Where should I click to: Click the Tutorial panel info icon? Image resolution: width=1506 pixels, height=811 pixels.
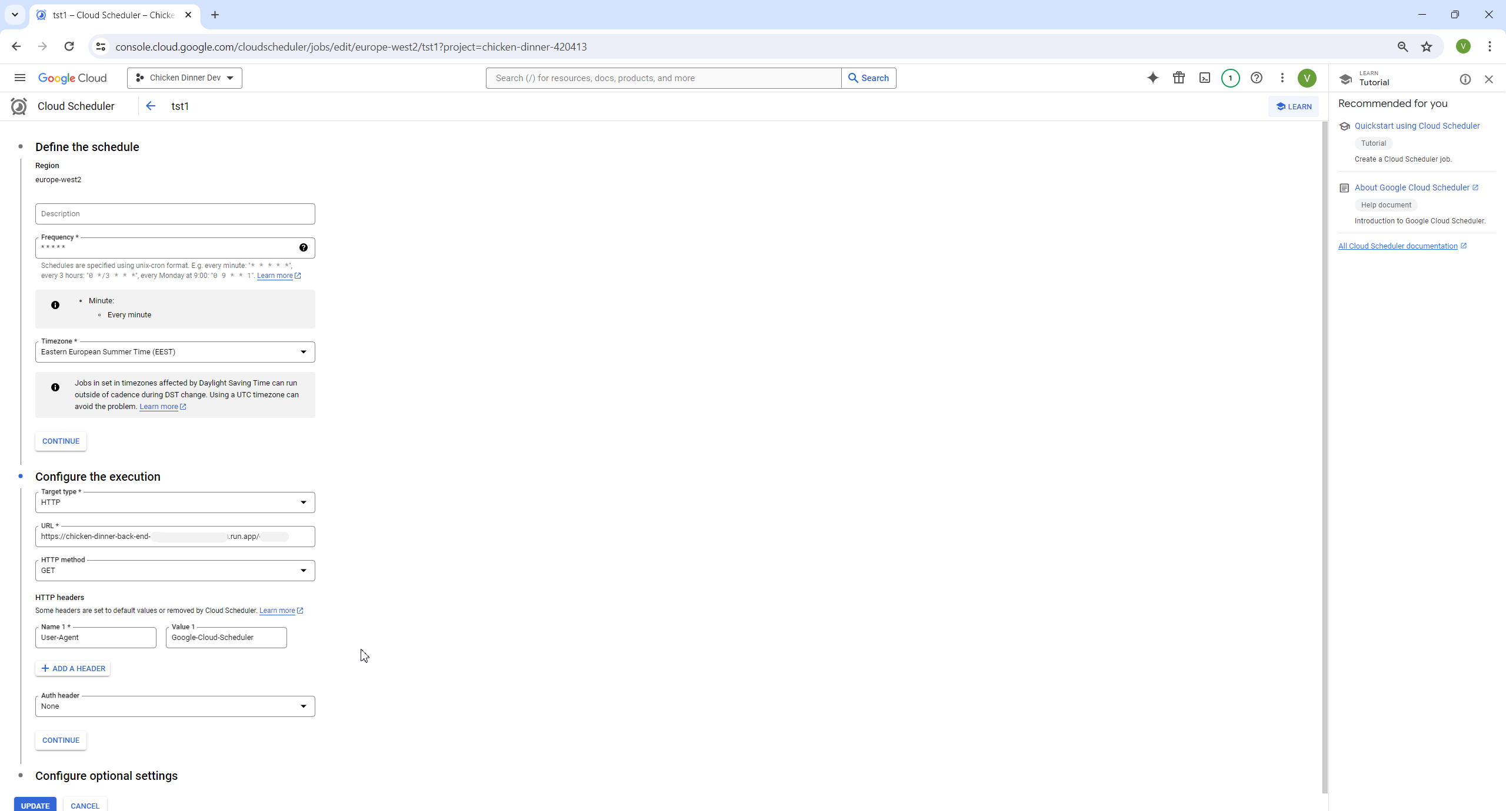coord(1465,79)
